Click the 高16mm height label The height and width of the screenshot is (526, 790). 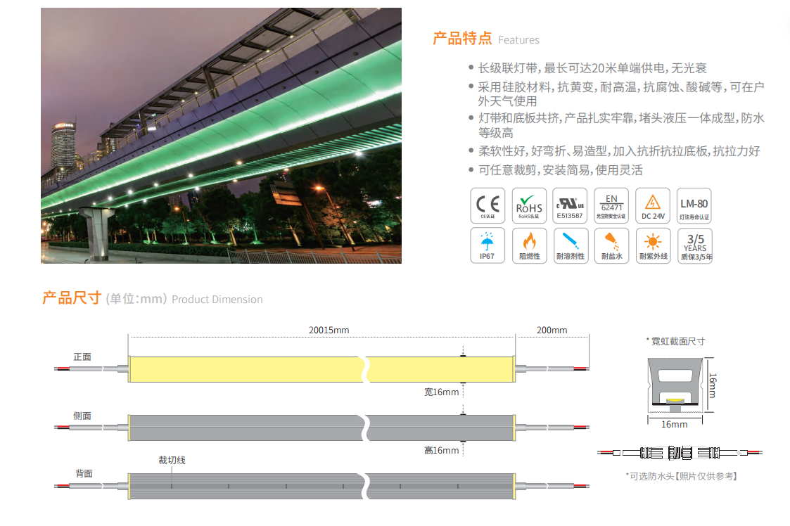coord(441,451)
